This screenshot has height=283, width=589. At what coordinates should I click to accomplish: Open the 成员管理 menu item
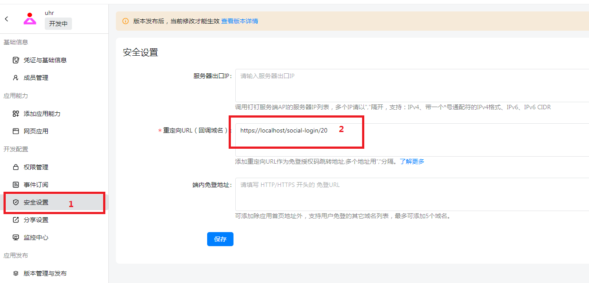(54, 78)
